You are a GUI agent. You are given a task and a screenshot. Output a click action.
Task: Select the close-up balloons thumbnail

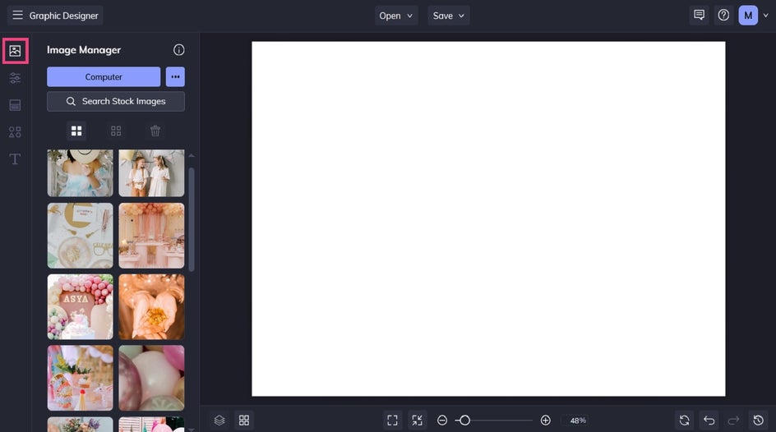point(151,378)
